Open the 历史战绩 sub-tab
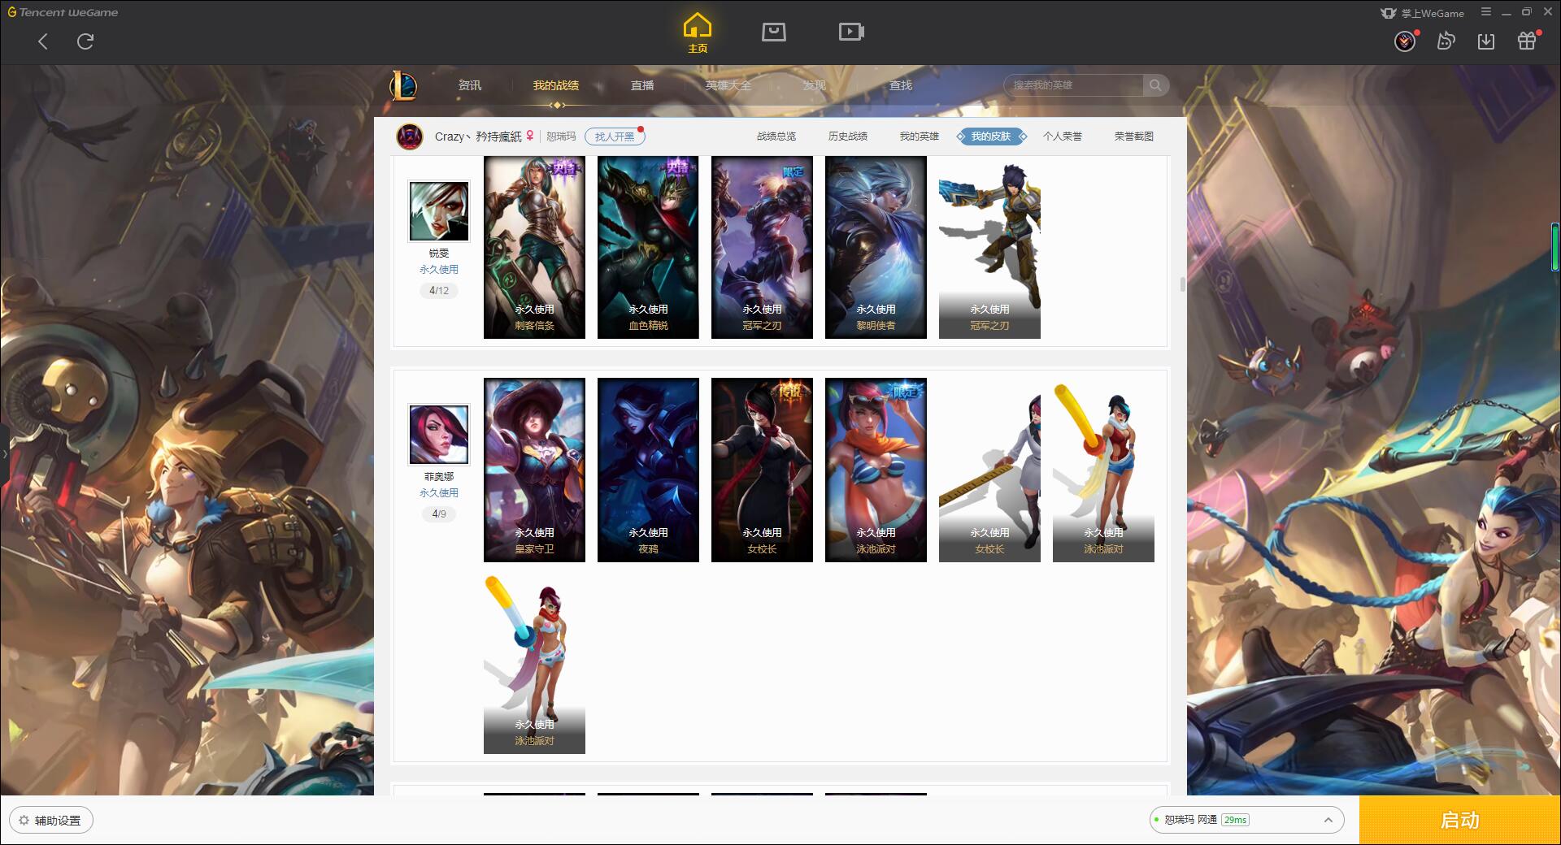The image size is (1561, 845). 848,136
